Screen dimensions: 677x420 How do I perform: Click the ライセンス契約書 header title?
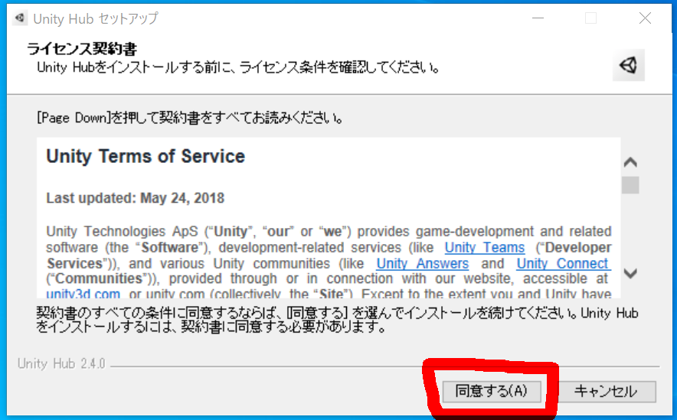click(x=82, y=49)
